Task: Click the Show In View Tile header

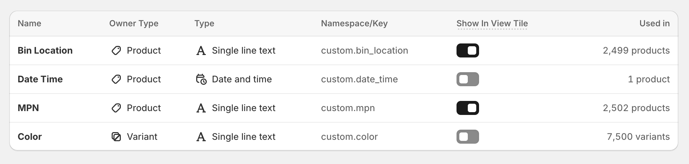Action: click(492, 23)
